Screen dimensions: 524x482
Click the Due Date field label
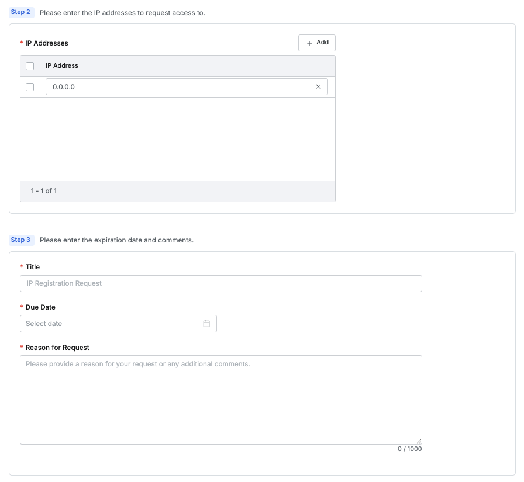(x=40, y=307)
